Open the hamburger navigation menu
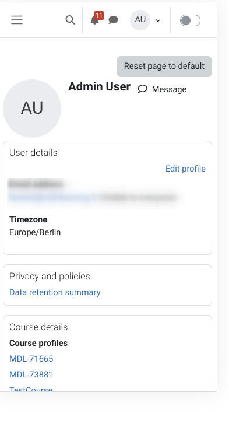Screen dimensions: 229x423 click(x=17, y=20)
